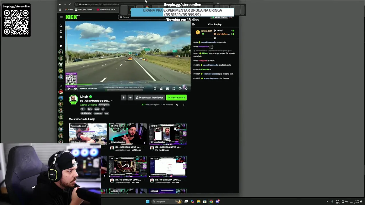Expand the stream title chevron
The image size is (365, 205).
click(112, 101)
